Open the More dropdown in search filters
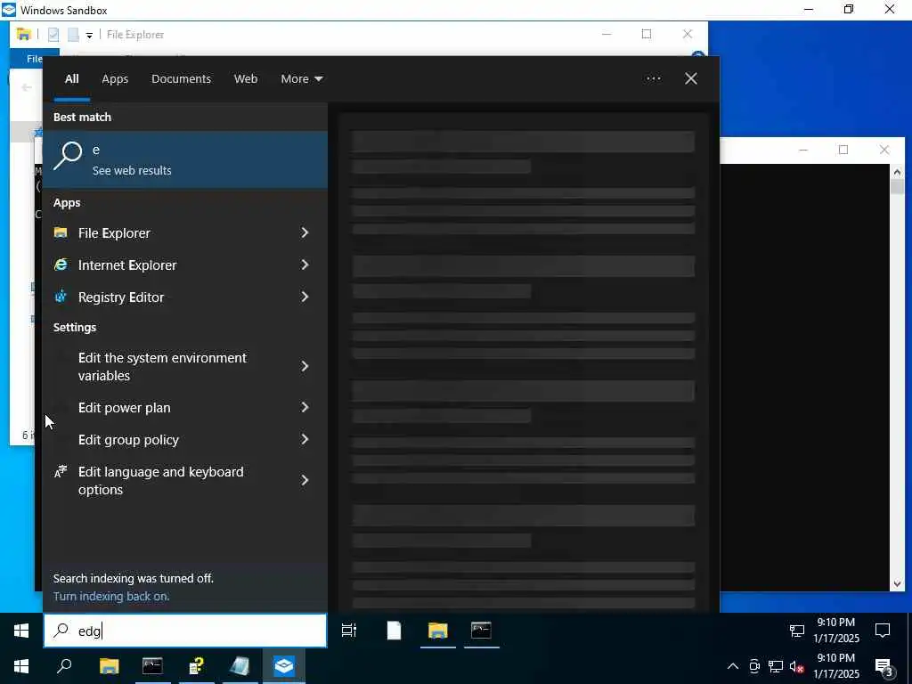Viewport: 912px width, 684px height. 302,78
